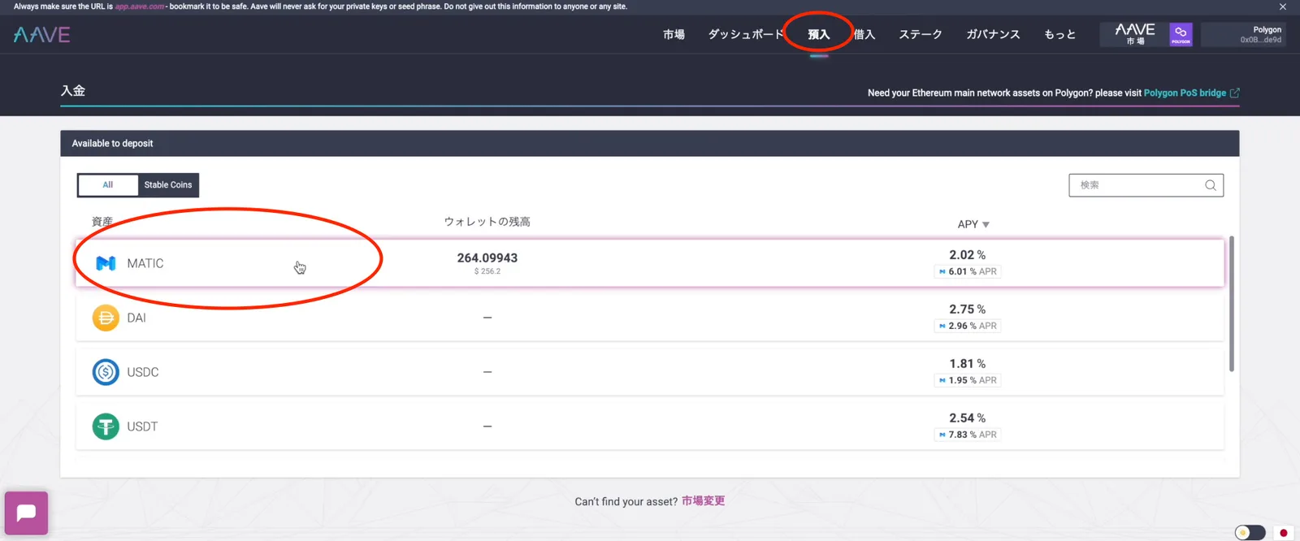Click MATIC balance 264.09943
Image resolution: width=1300 pixels, height=541 pixels.
487,258
